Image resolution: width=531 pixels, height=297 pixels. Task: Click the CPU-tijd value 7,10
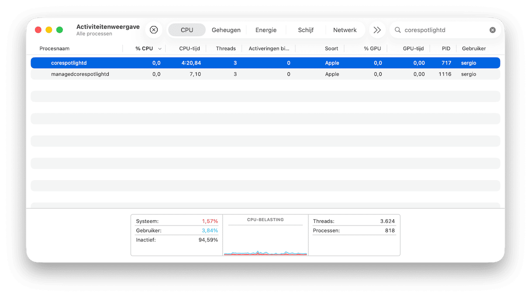tap(195, 74)
